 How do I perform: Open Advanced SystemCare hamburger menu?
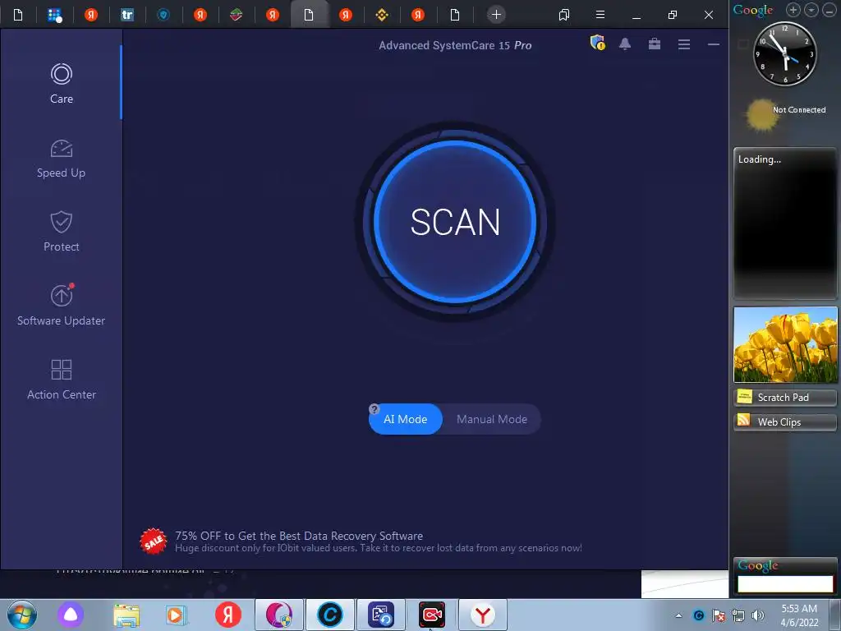(x=684, y=44)
